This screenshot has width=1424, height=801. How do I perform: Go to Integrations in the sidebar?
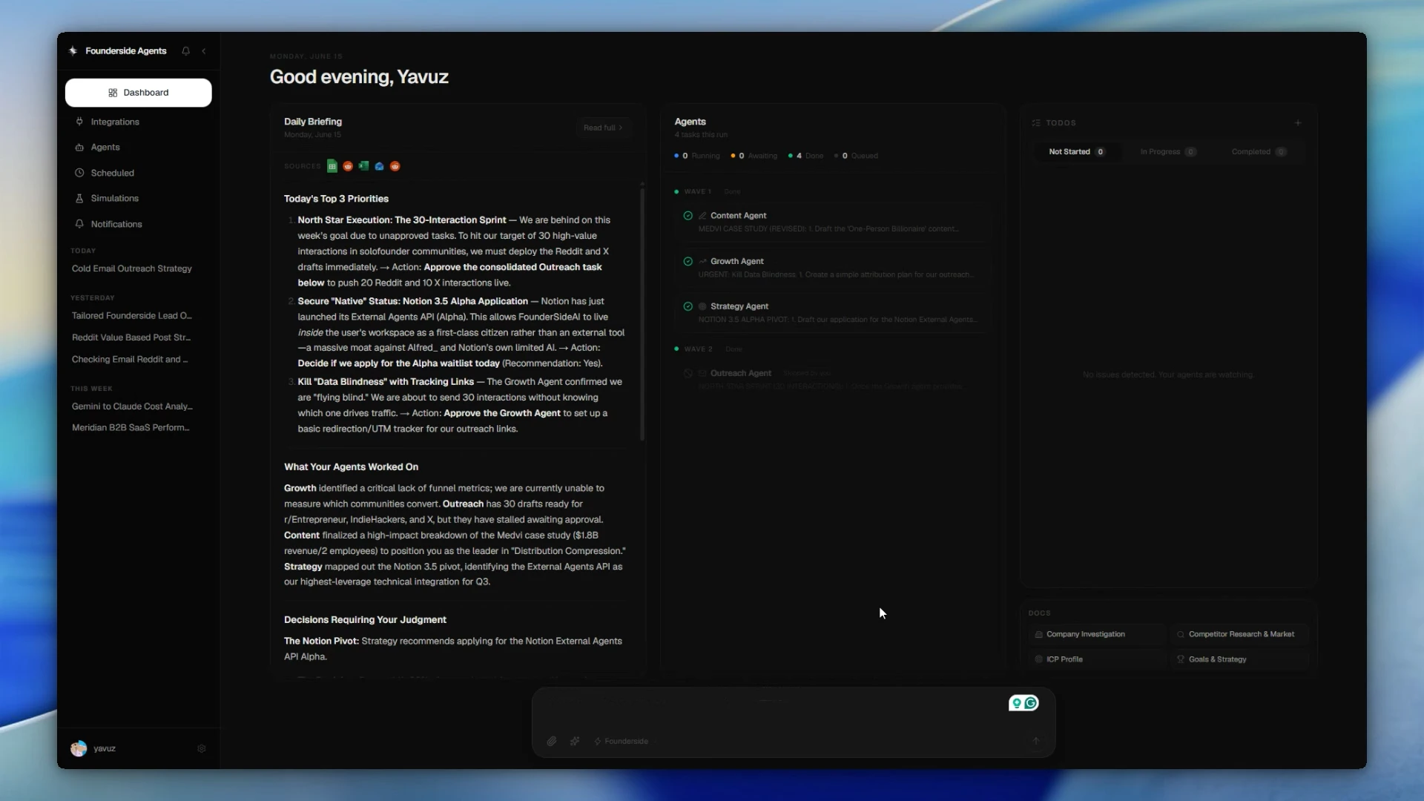(138, 122)
